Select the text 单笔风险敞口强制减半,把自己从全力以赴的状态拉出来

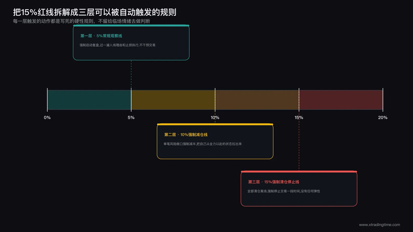pyautogui.click(x=203, y=144)
